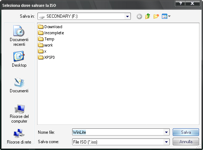
Task: Click the title bar help question mark
Action: click(181, 3)
